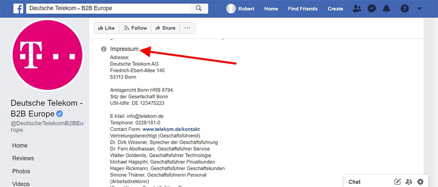
Task: Select 'Vertretungsberechtigt (Geschäftsführend)' line
Action: [155, 136]
